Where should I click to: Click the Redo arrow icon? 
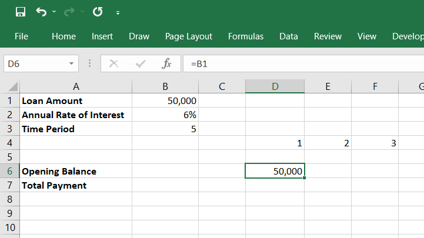(x=70, y=12)
